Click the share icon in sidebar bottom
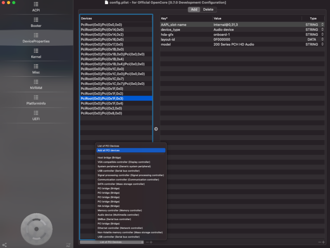The image size is (330, 248). pyautogui.click(x=5, y=245)
